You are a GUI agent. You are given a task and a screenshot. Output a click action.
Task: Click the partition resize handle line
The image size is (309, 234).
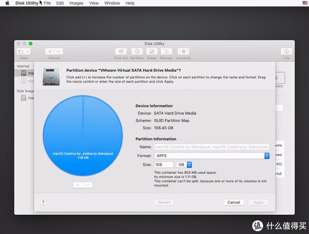pos(83,115)
